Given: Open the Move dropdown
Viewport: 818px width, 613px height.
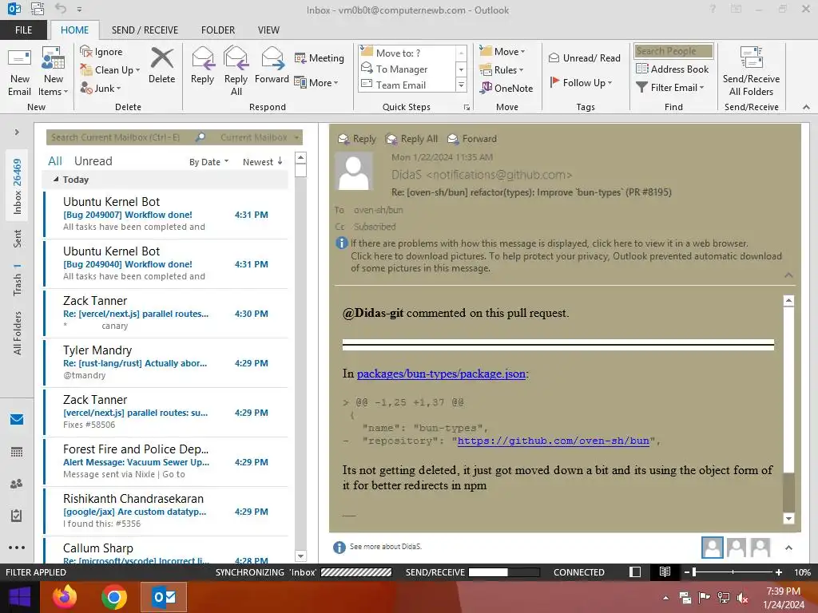Looking at the screenshot, I should [x=502, y=51].
